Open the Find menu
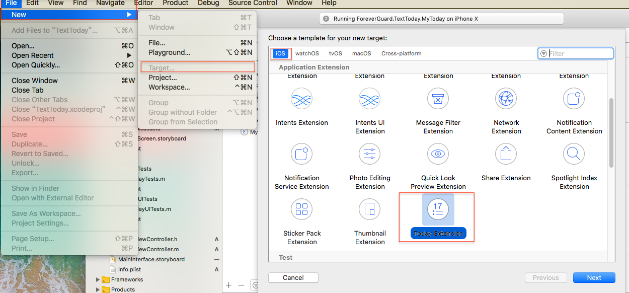Viewport: 629px width, 293px height. [80, 3]
